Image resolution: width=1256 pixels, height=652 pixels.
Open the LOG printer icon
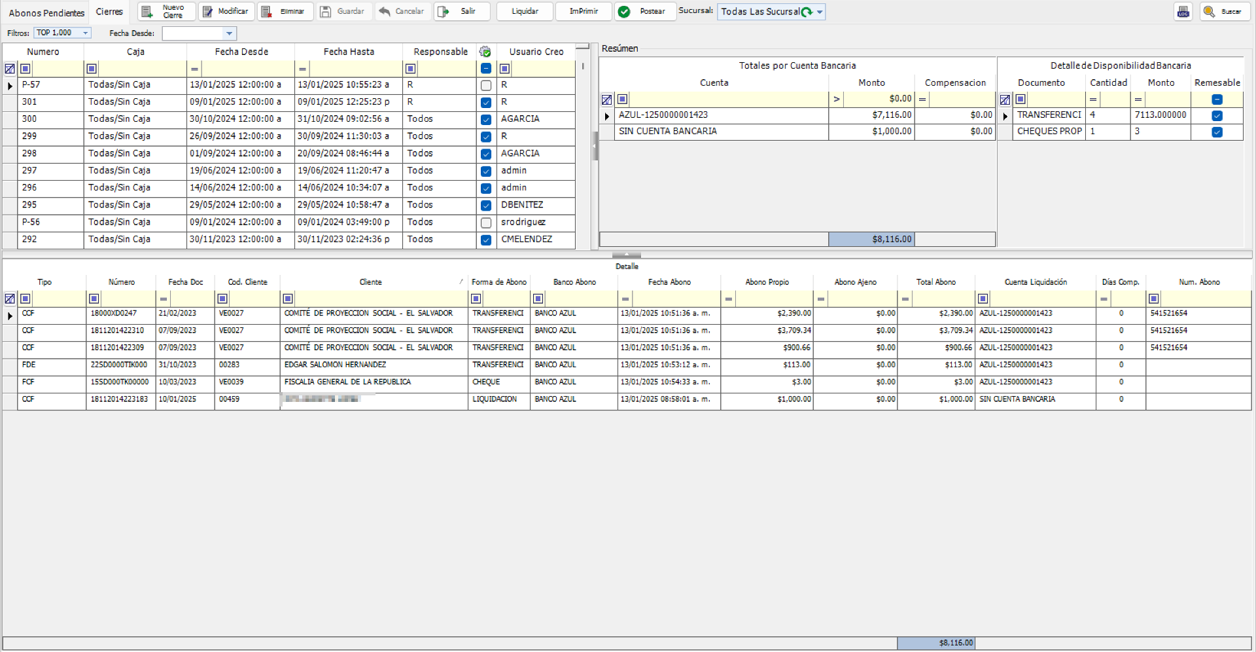pyautogui.click(x=1183, y=12)
